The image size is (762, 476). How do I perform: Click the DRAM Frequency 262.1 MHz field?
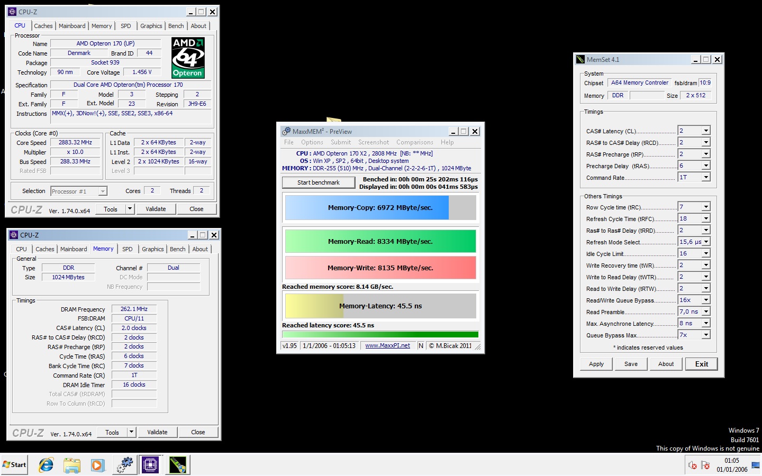pyautogui.click(x=134, y=309)
